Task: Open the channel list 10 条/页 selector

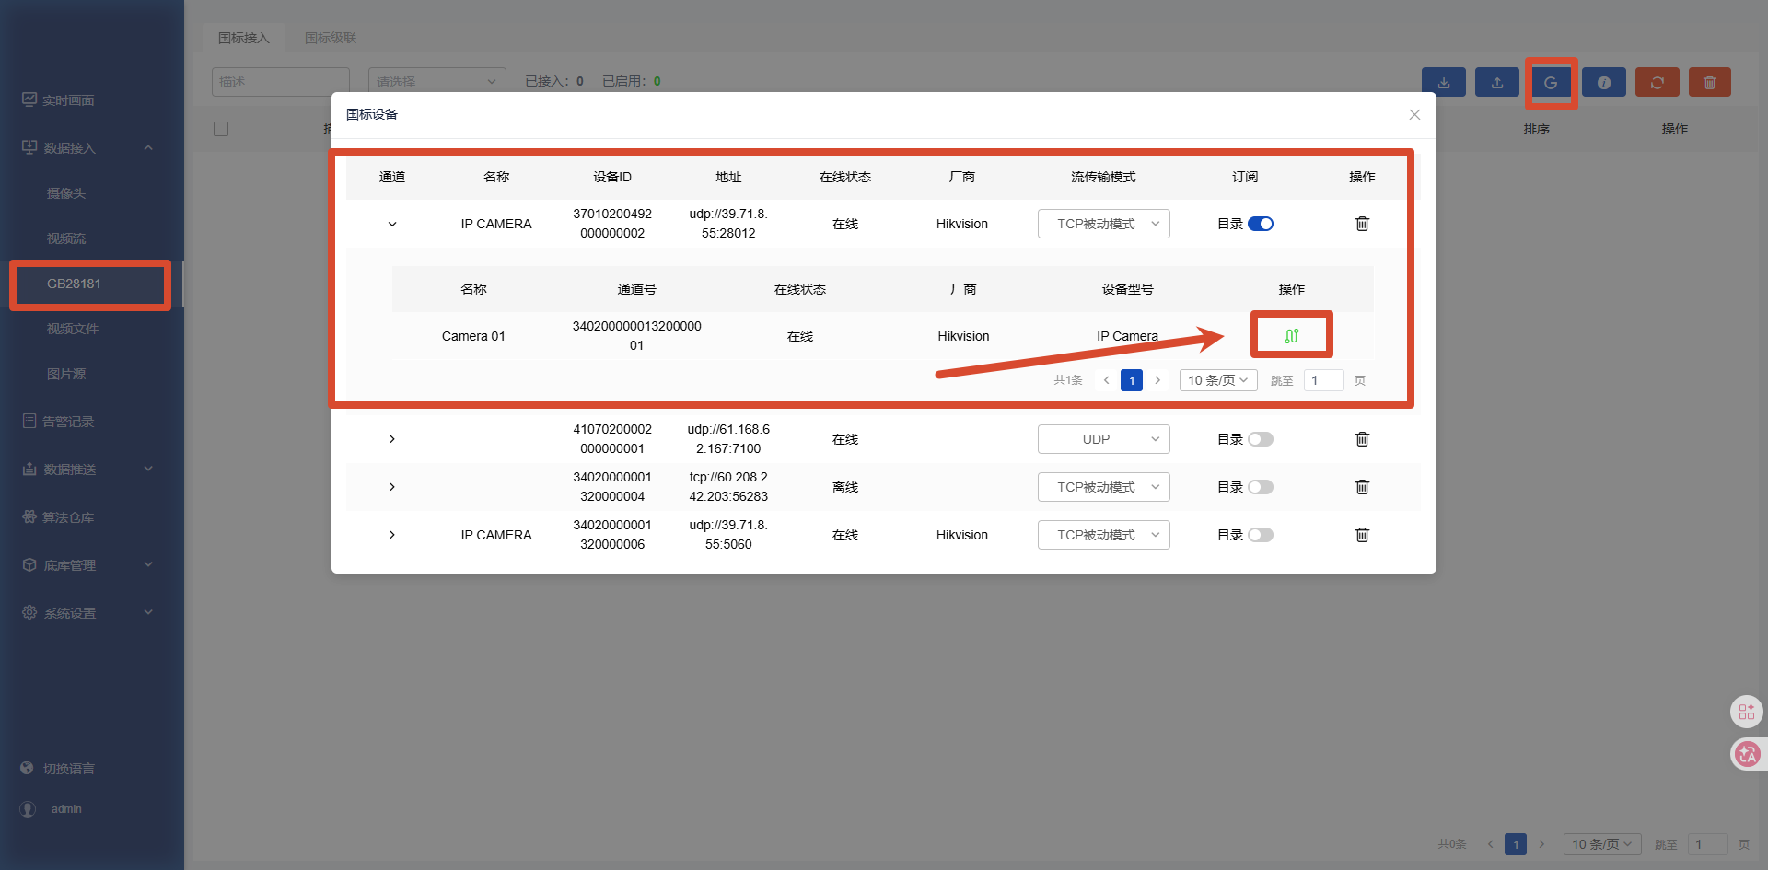Action: pos(1217,380)
